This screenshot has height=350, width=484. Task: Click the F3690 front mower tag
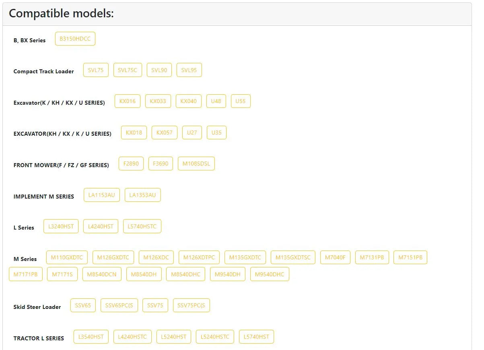tap(161, 164)
